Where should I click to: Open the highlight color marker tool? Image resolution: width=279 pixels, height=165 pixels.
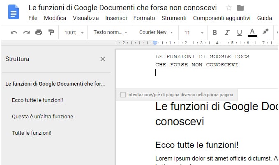point(265,32)
